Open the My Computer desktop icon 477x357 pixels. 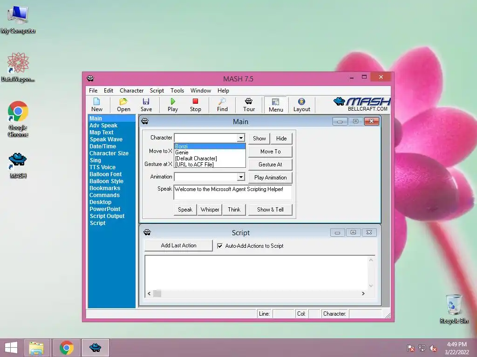pyautogui.click(x=18, y=20)
